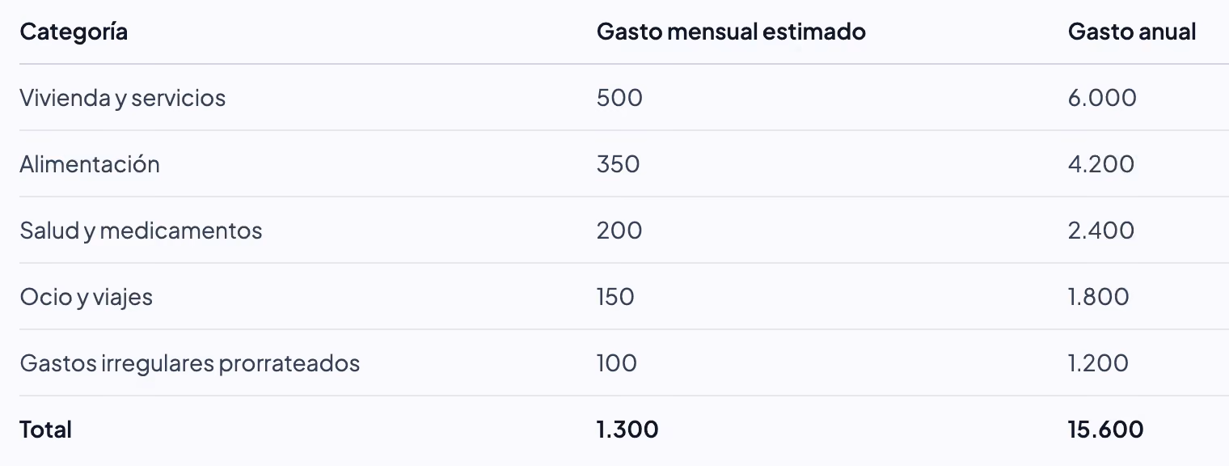The width and height of the screenshot is (1229, 466).
Task: Select the monthly value 200
Action: click(619, 231)
